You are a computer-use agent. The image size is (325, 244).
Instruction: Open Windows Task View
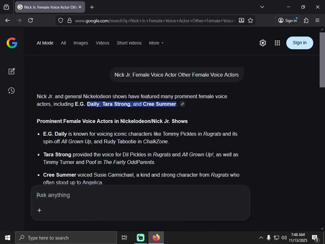coord(124,238)
